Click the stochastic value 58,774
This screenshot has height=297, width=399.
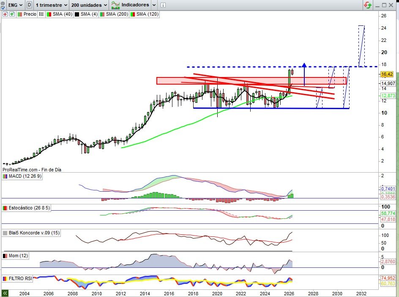click(388, 214)
